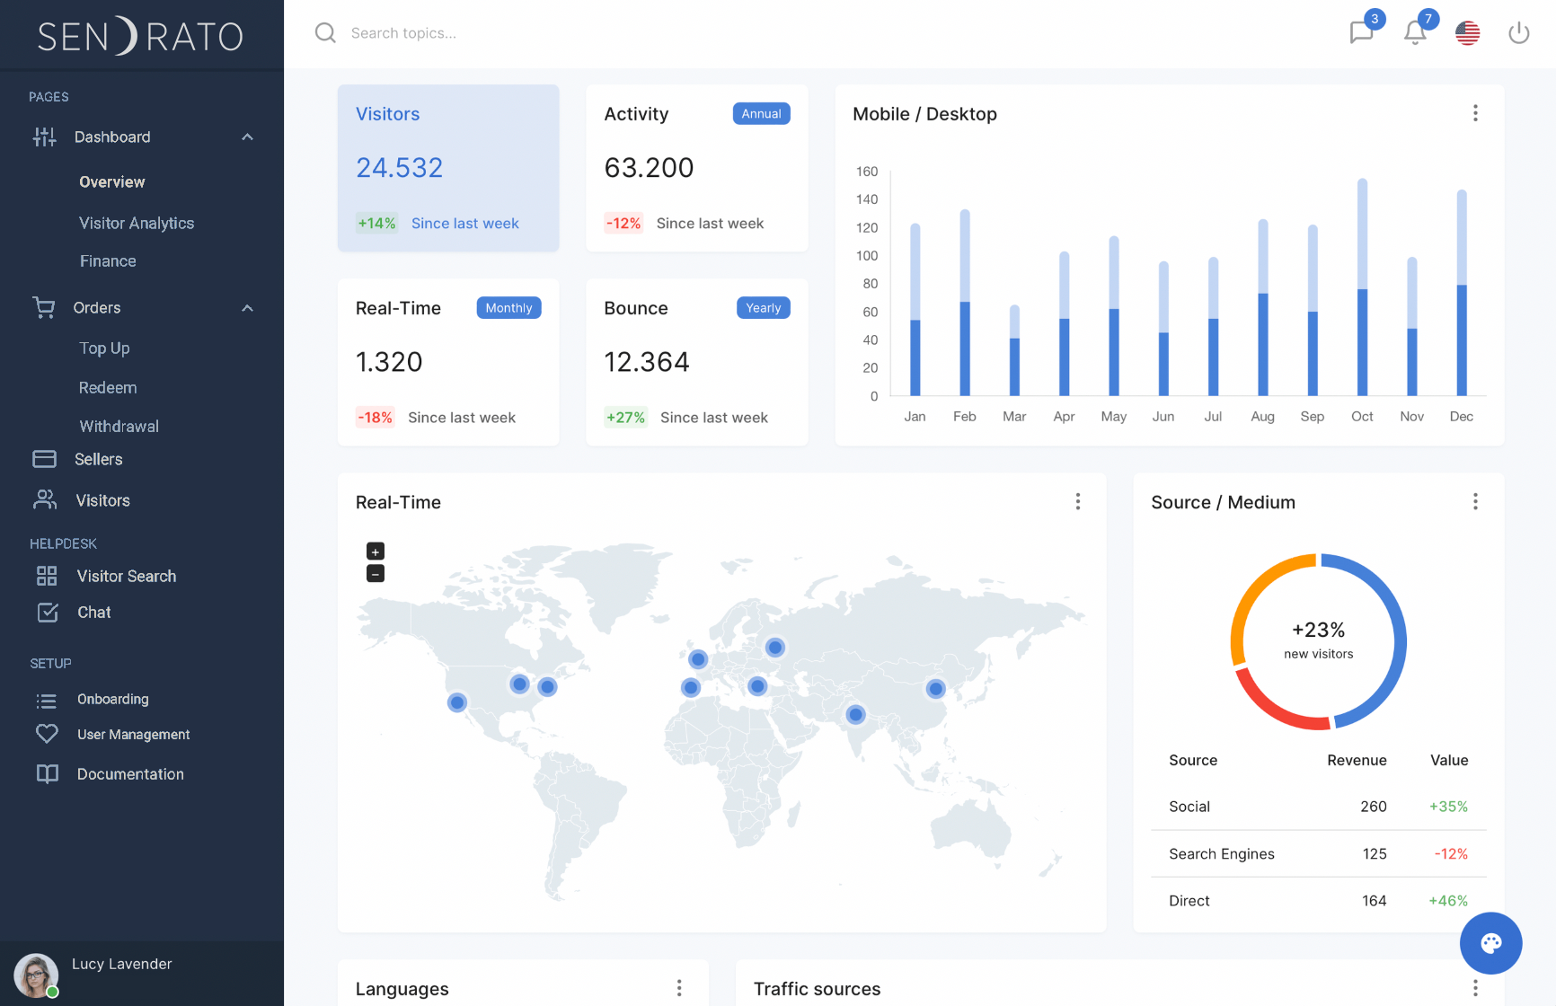
Task: Click the US flag language selector
Action: tap(1467, 33)
